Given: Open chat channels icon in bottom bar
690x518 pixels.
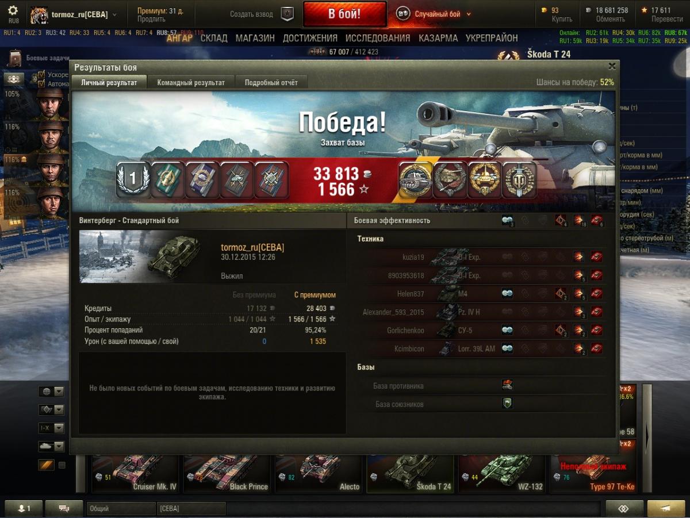Looking at the screenshot, I should [64, 508].
